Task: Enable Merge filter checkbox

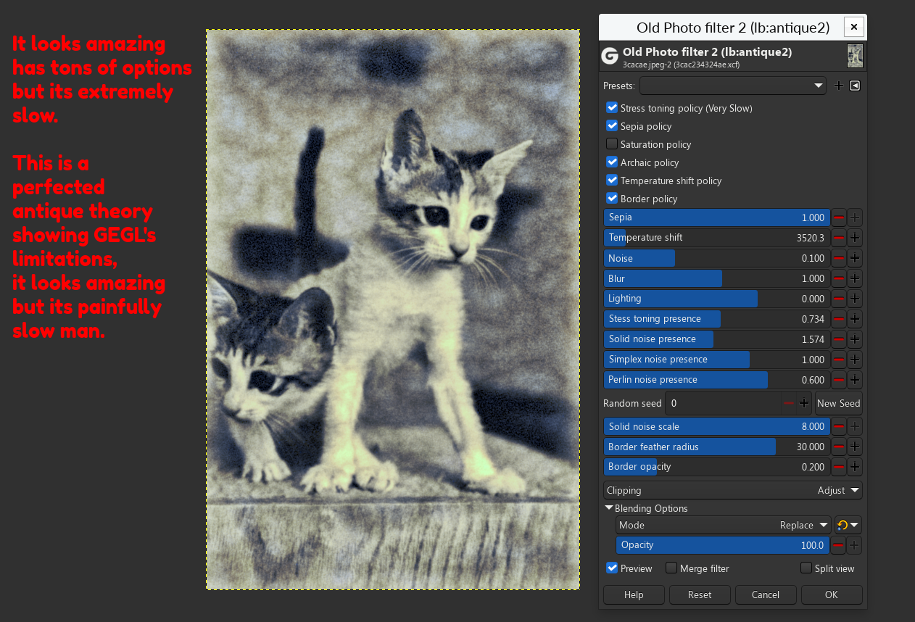Action: (x=671, y=568)
